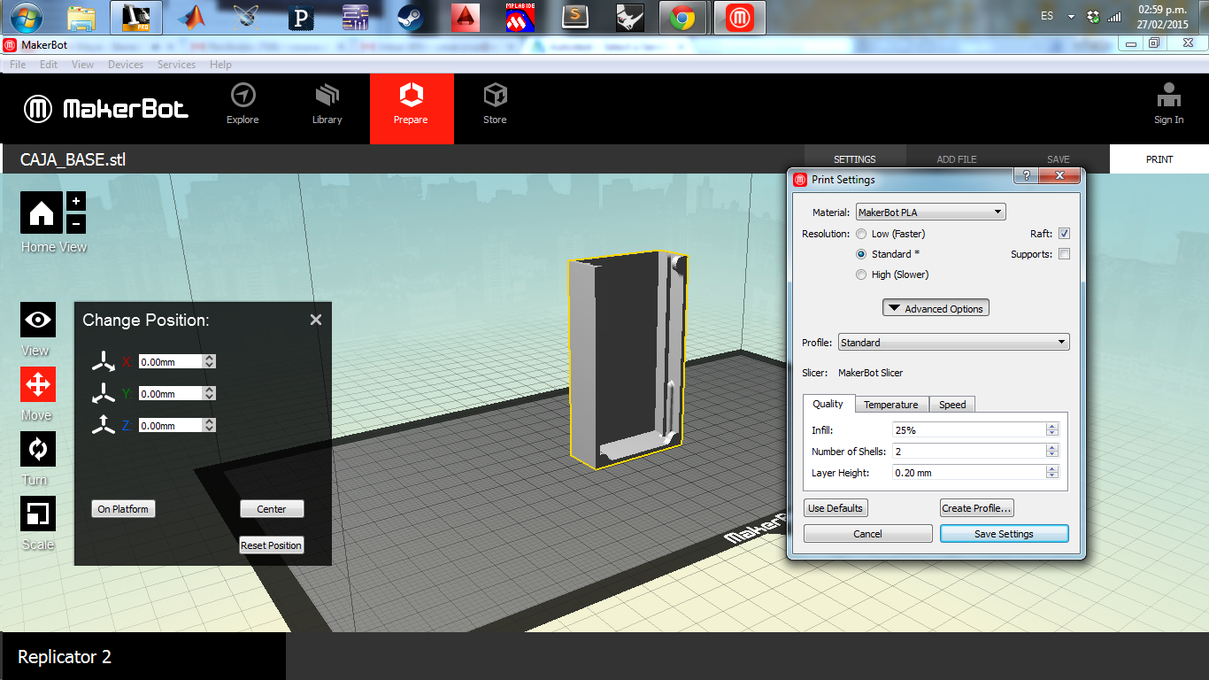Click the On Platform button

[124, 509]
